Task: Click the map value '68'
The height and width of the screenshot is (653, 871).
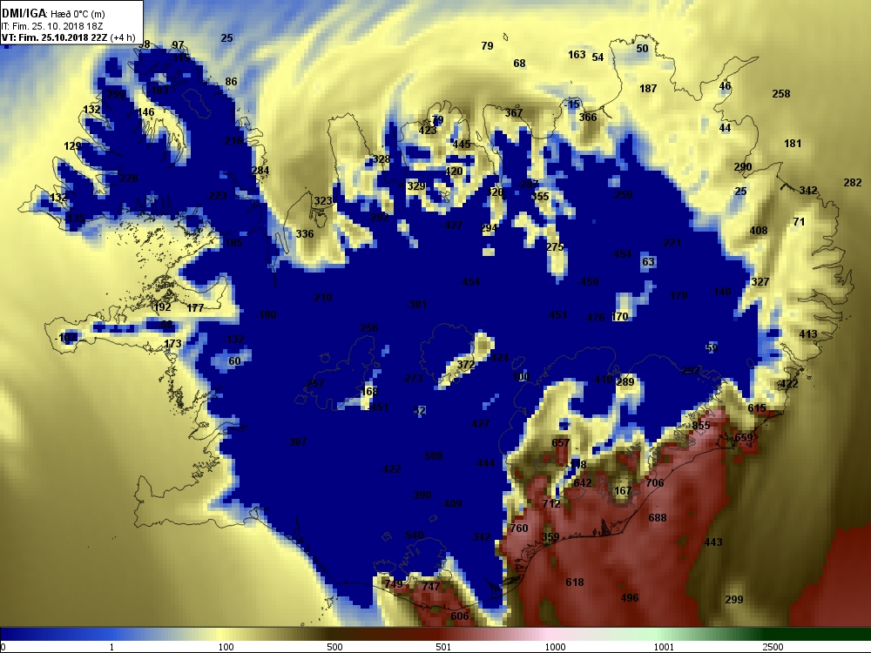Action: pyautogui.click(x=519, y=64)
